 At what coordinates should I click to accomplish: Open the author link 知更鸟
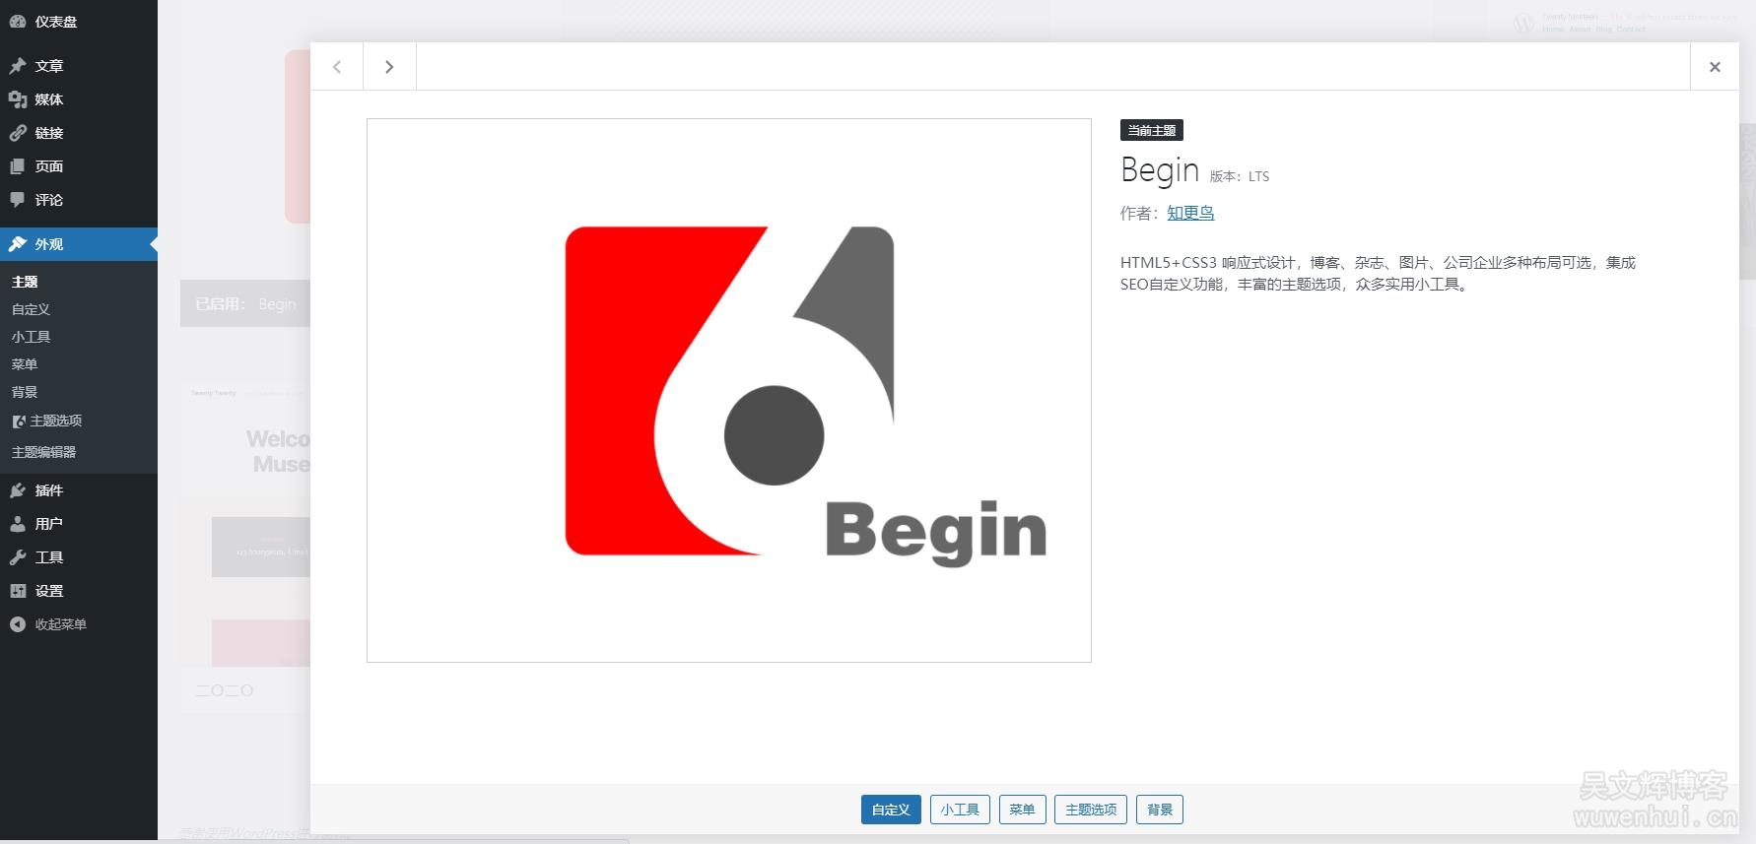point(1190,213)
